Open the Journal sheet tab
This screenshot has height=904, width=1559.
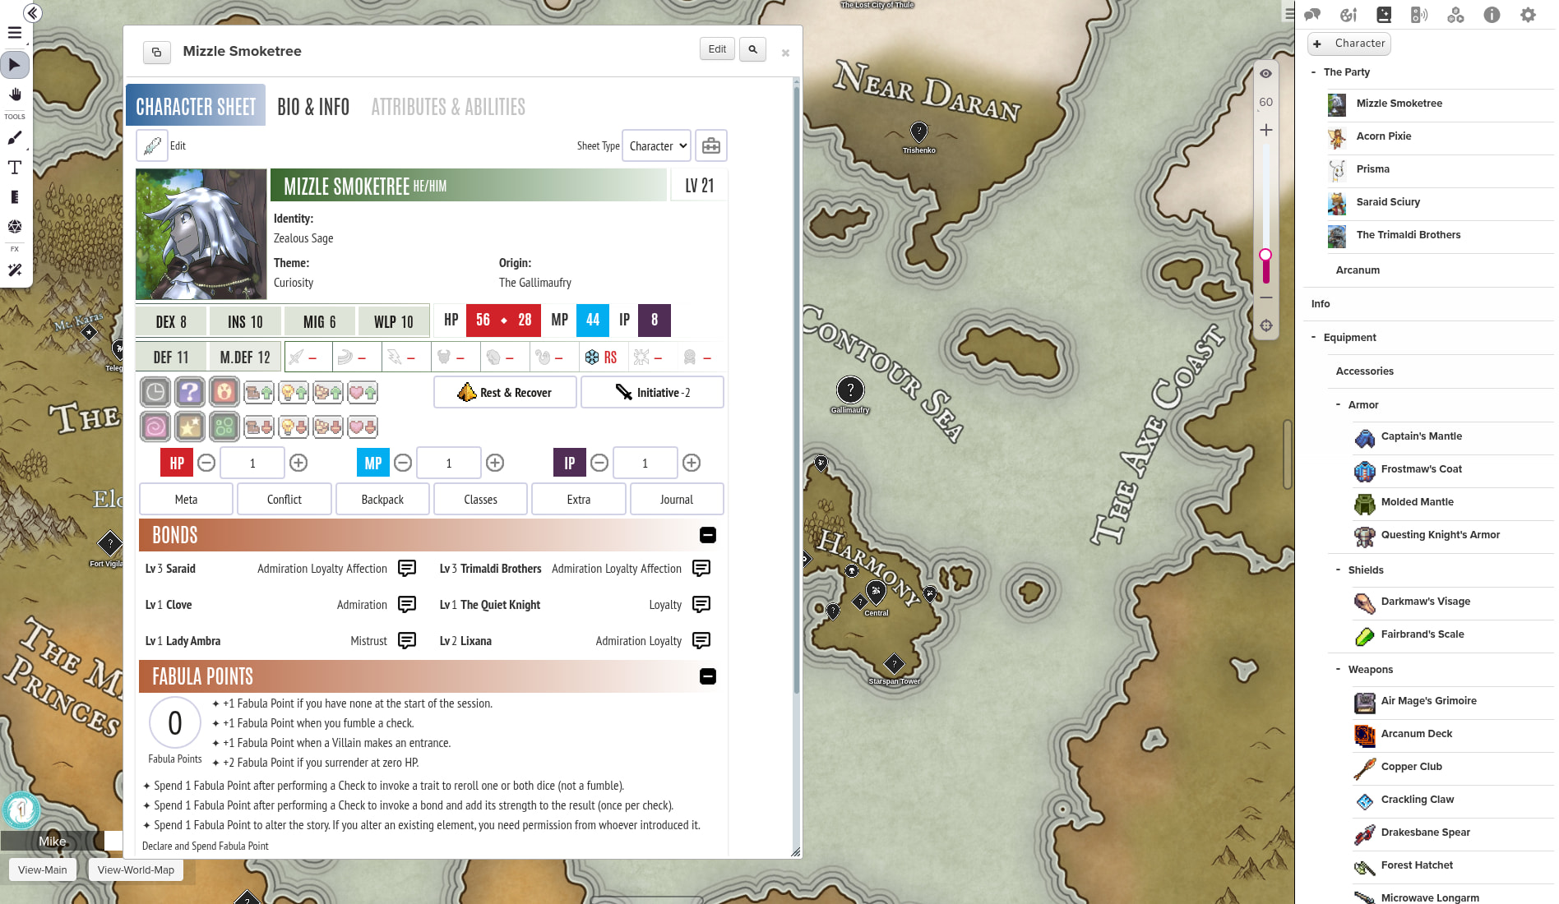677,500
